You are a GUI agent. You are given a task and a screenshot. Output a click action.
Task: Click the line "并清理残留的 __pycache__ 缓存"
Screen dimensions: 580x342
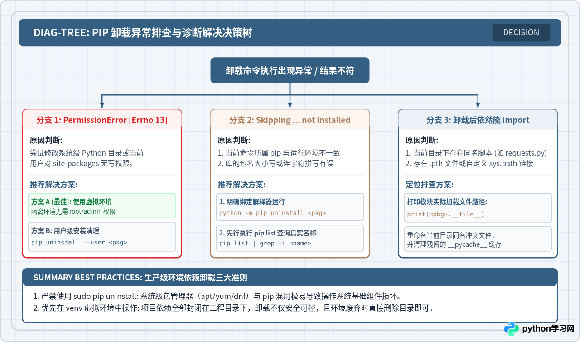(x=454, y=244)
